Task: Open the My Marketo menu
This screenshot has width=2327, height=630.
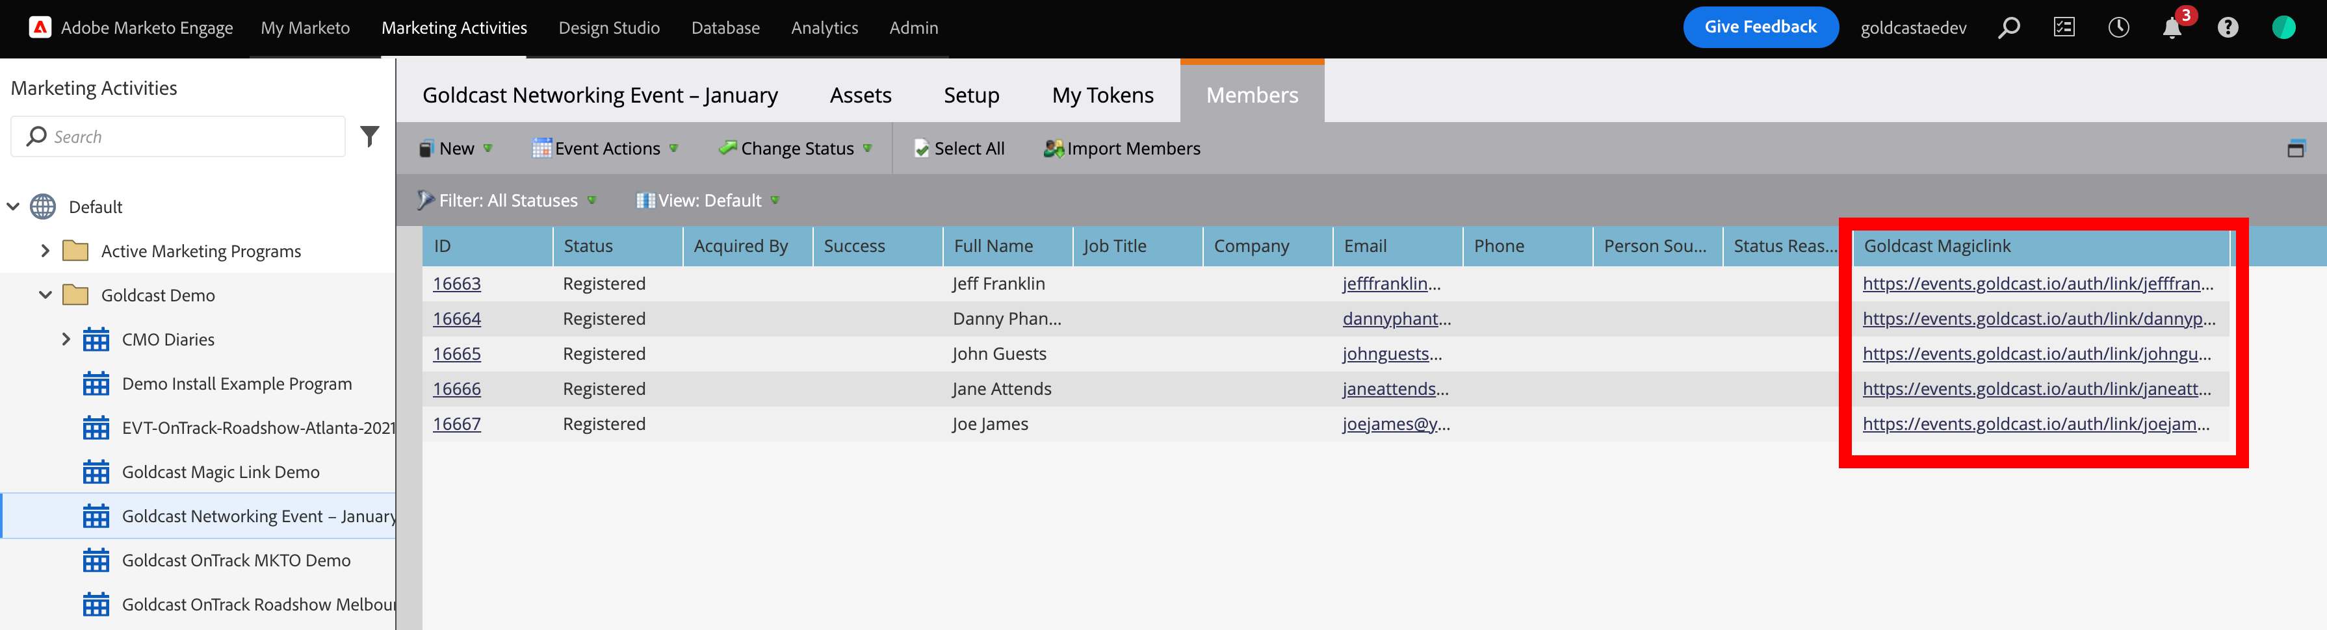Action: pyautogui.click(x=305, y=28)
